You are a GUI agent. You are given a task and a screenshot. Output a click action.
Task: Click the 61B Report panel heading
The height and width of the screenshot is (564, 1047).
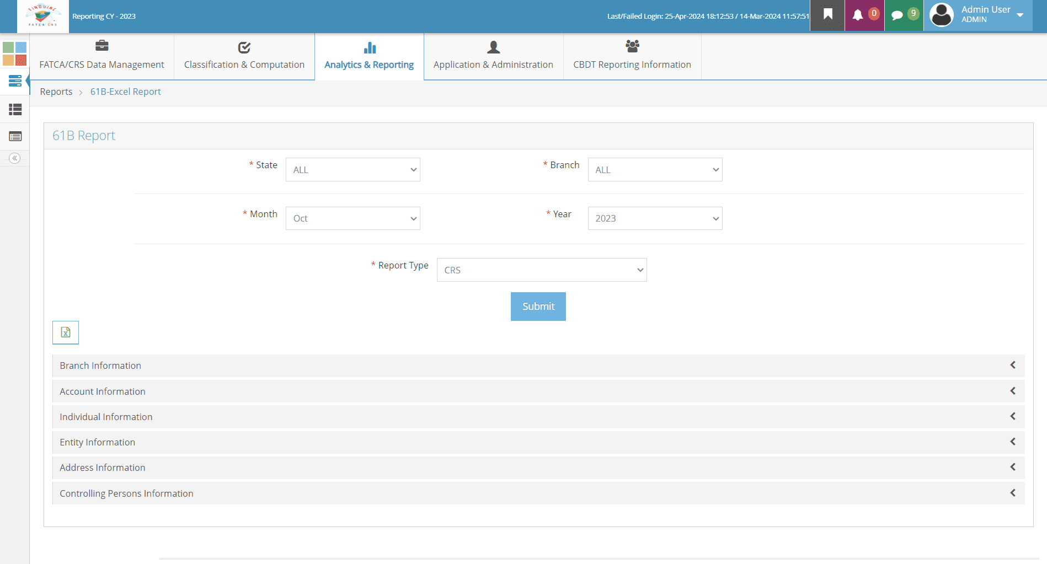84,136
